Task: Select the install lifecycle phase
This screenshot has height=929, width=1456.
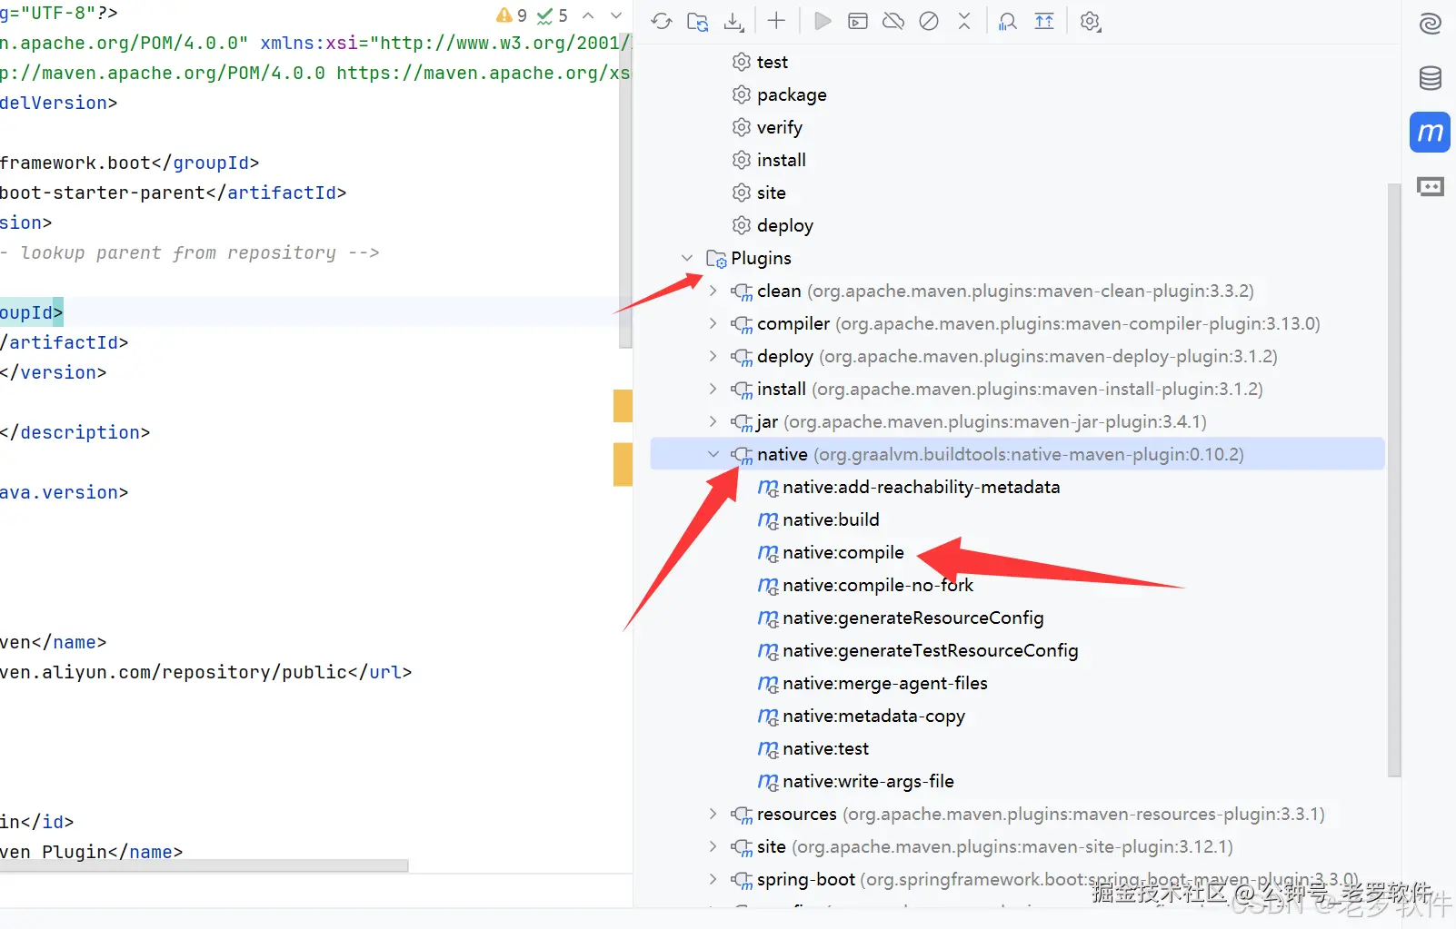Action: tap(769, 160)
